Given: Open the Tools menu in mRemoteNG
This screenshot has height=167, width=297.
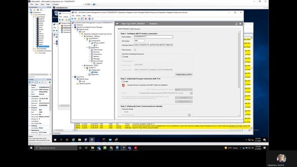Looking at the screenshot, I should tap(42, 4).
